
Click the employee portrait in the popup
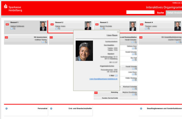coord(84,51)
